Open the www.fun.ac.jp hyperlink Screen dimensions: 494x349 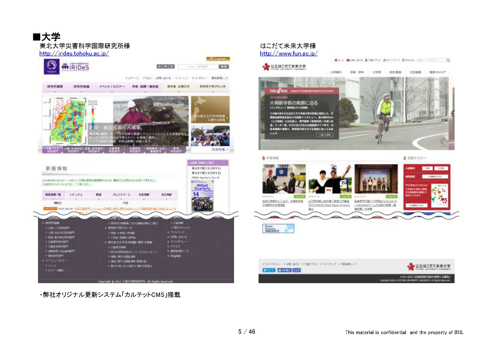click(289, 53)
